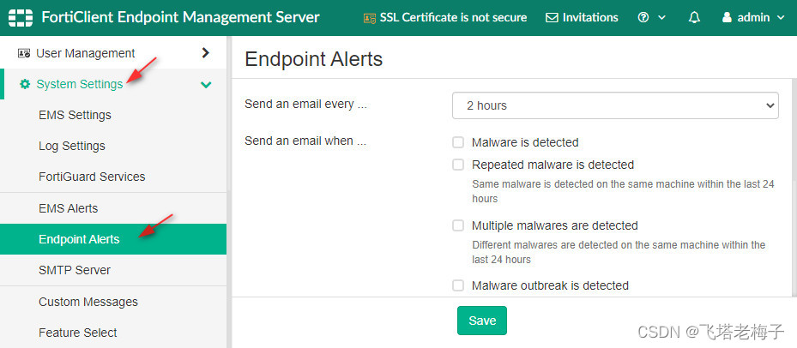
Task: Click User Management sidebar label
Action: click(86, 53)
